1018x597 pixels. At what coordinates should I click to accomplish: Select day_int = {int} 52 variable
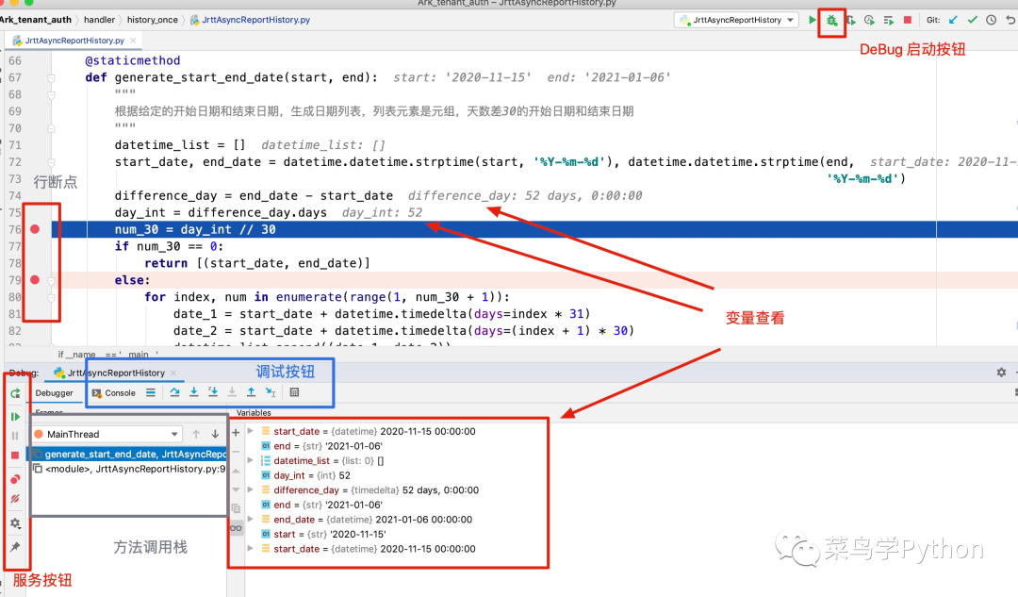(305, 475)
